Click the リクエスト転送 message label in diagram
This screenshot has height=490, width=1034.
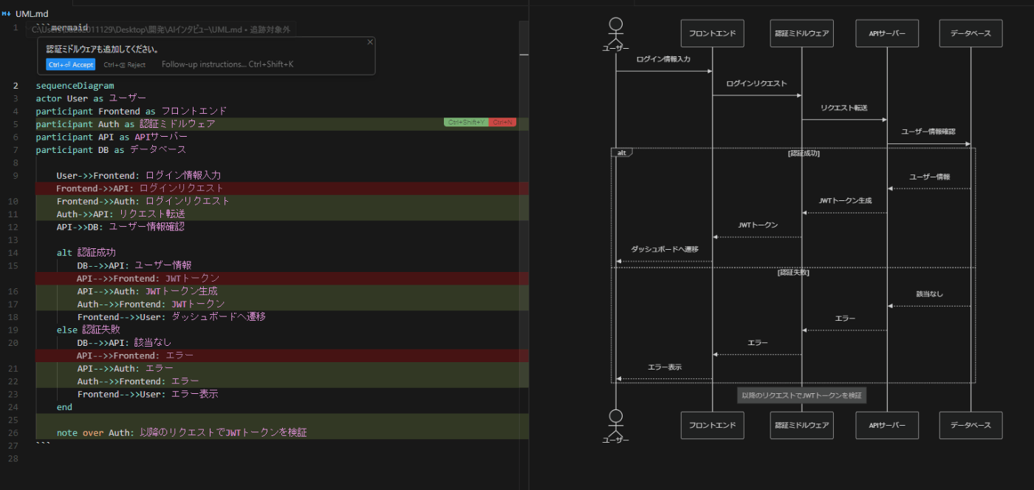coord(843,108)
